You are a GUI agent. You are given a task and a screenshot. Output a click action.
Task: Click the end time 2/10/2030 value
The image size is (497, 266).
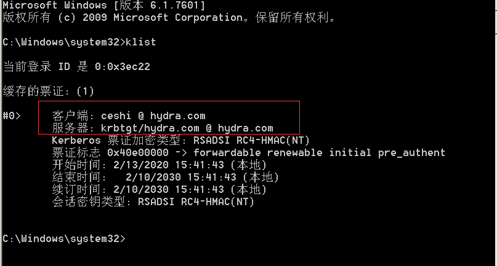[x=181, y=177]
